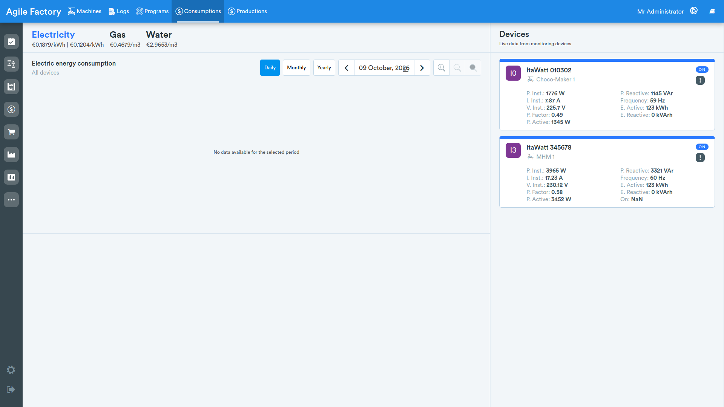
Task: Switch to the Gas tab
Action: pyautogui.click(x=117, y=35)
